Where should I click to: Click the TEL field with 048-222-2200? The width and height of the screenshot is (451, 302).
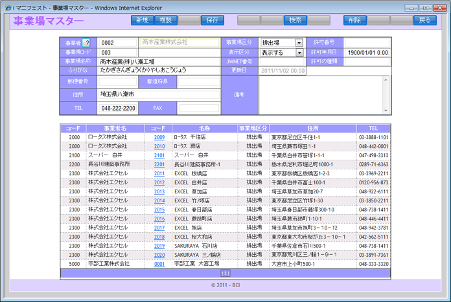coord(118,108)
